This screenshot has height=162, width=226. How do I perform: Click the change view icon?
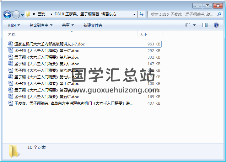point(188,25)
